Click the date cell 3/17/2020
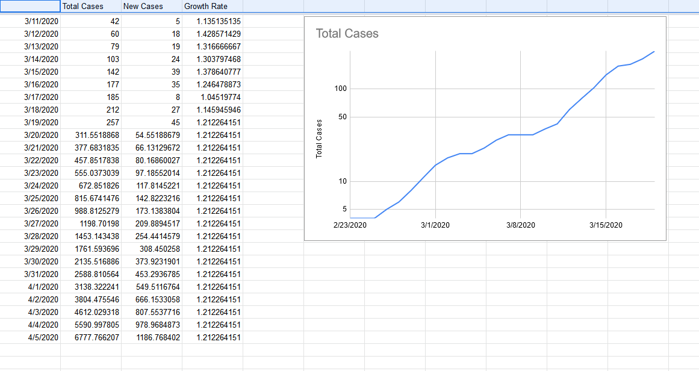 coord(30,97)
